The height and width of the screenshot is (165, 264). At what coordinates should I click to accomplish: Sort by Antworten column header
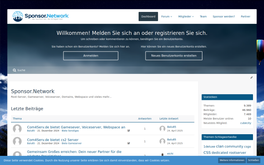(x=145, y=118)
